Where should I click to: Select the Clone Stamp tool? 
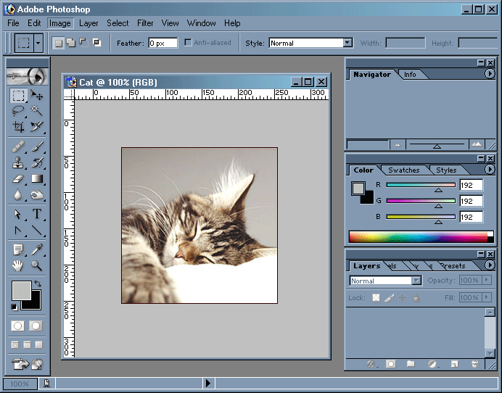18,162
